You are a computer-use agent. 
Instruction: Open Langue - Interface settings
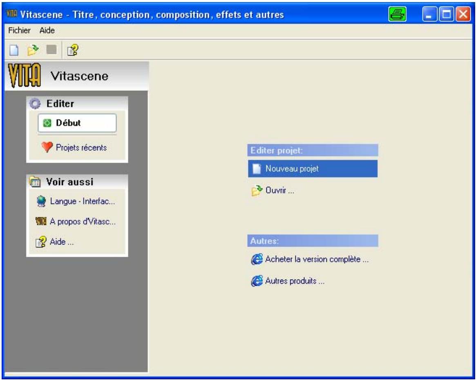tap(83, 201)
